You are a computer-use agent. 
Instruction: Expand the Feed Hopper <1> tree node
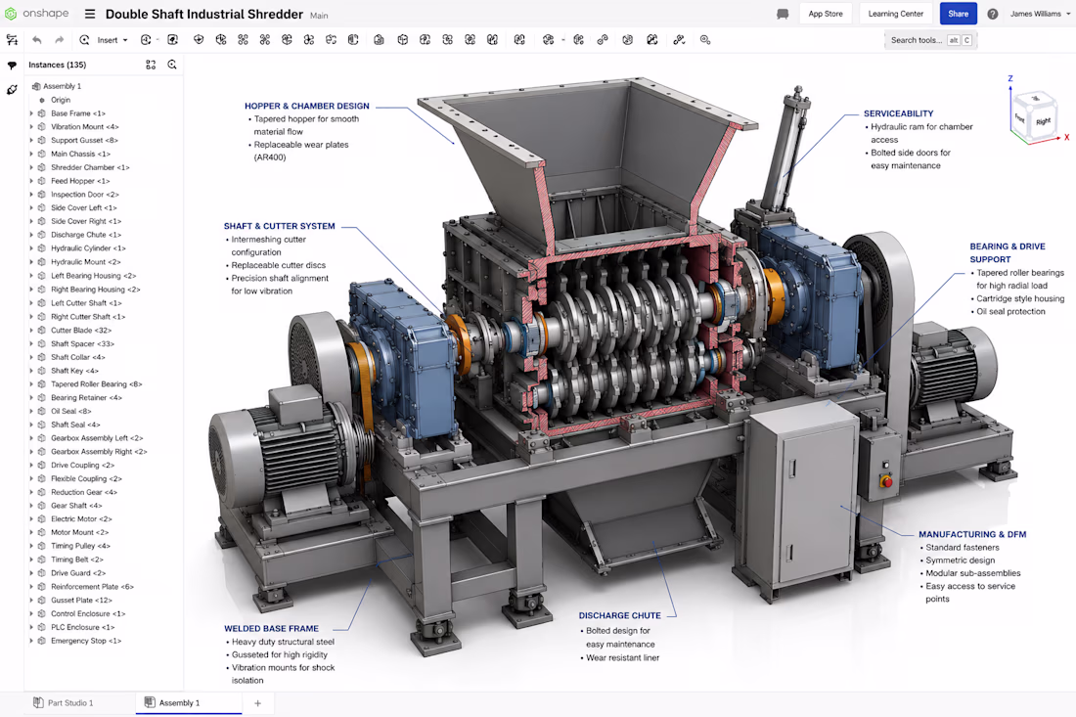(31, 181)
